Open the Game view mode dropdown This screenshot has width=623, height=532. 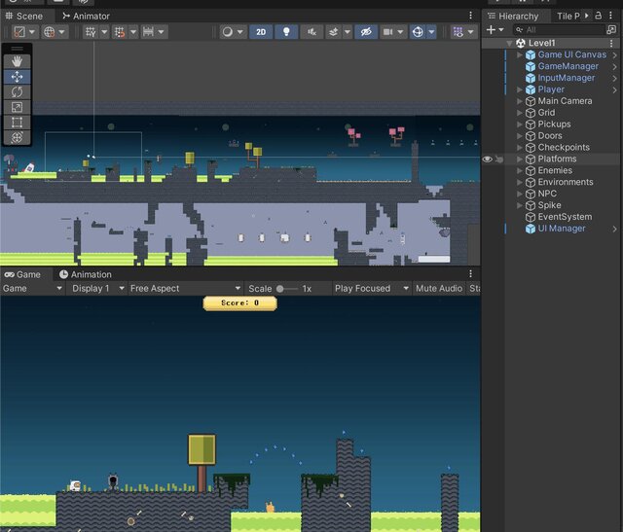coord(32,288)
